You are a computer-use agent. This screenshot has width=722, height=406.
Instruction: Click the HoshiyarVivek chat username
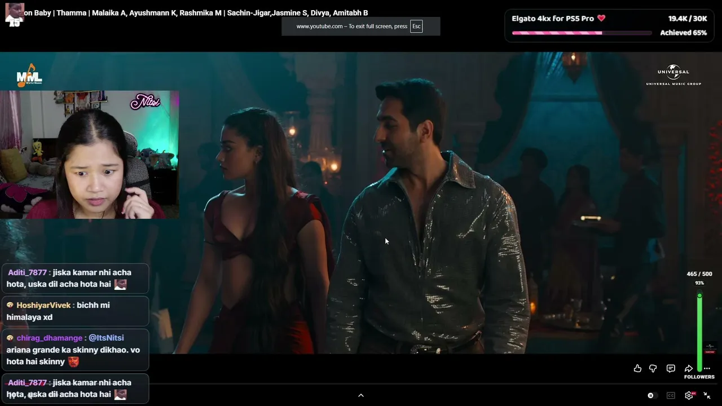[43, 305]
